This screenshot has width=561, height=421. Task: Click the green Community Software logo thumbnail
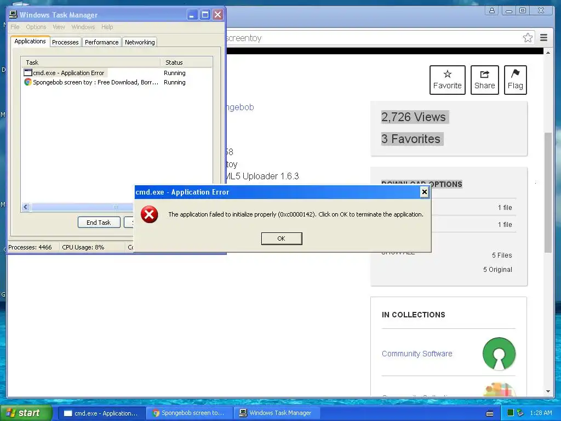(x=499, y=354)
